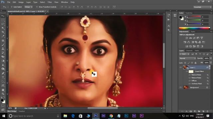Add a Photo Filter adjustment

click(x=196, y=42)
